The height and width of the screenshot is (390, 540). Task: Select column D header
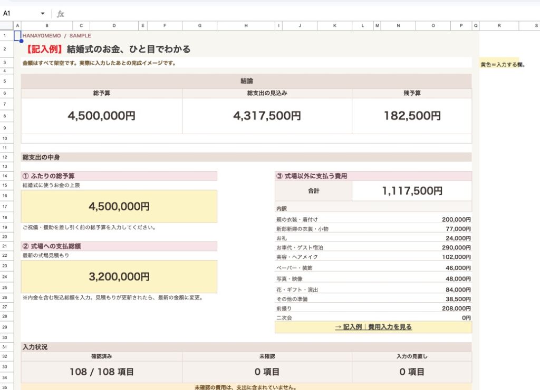tap(114, 26)
